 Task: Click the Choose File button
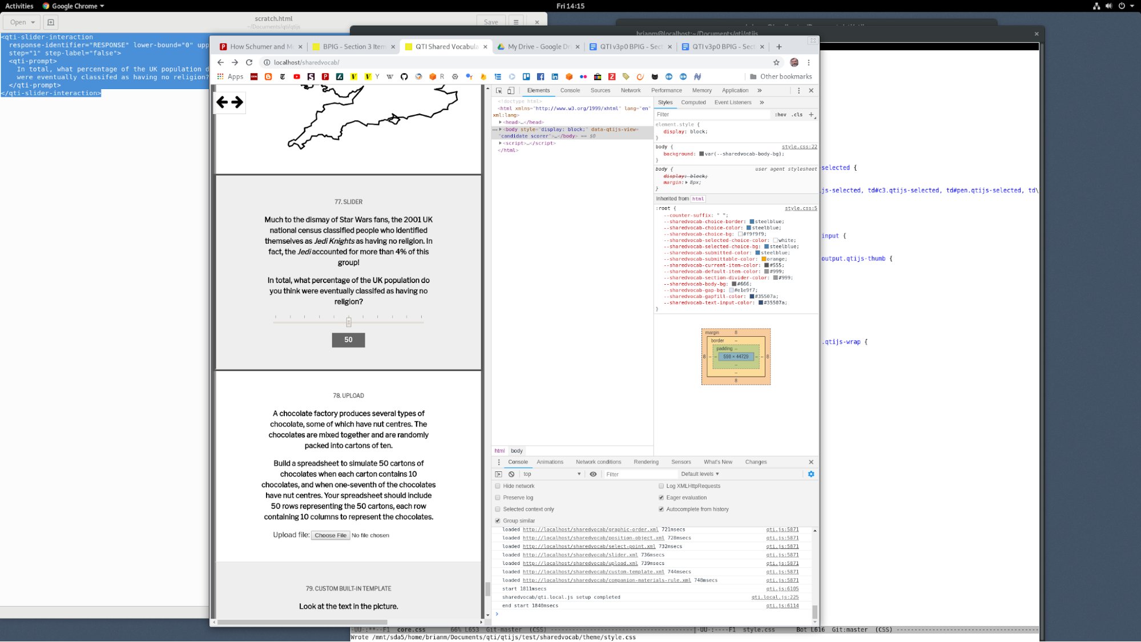[330, 535]
